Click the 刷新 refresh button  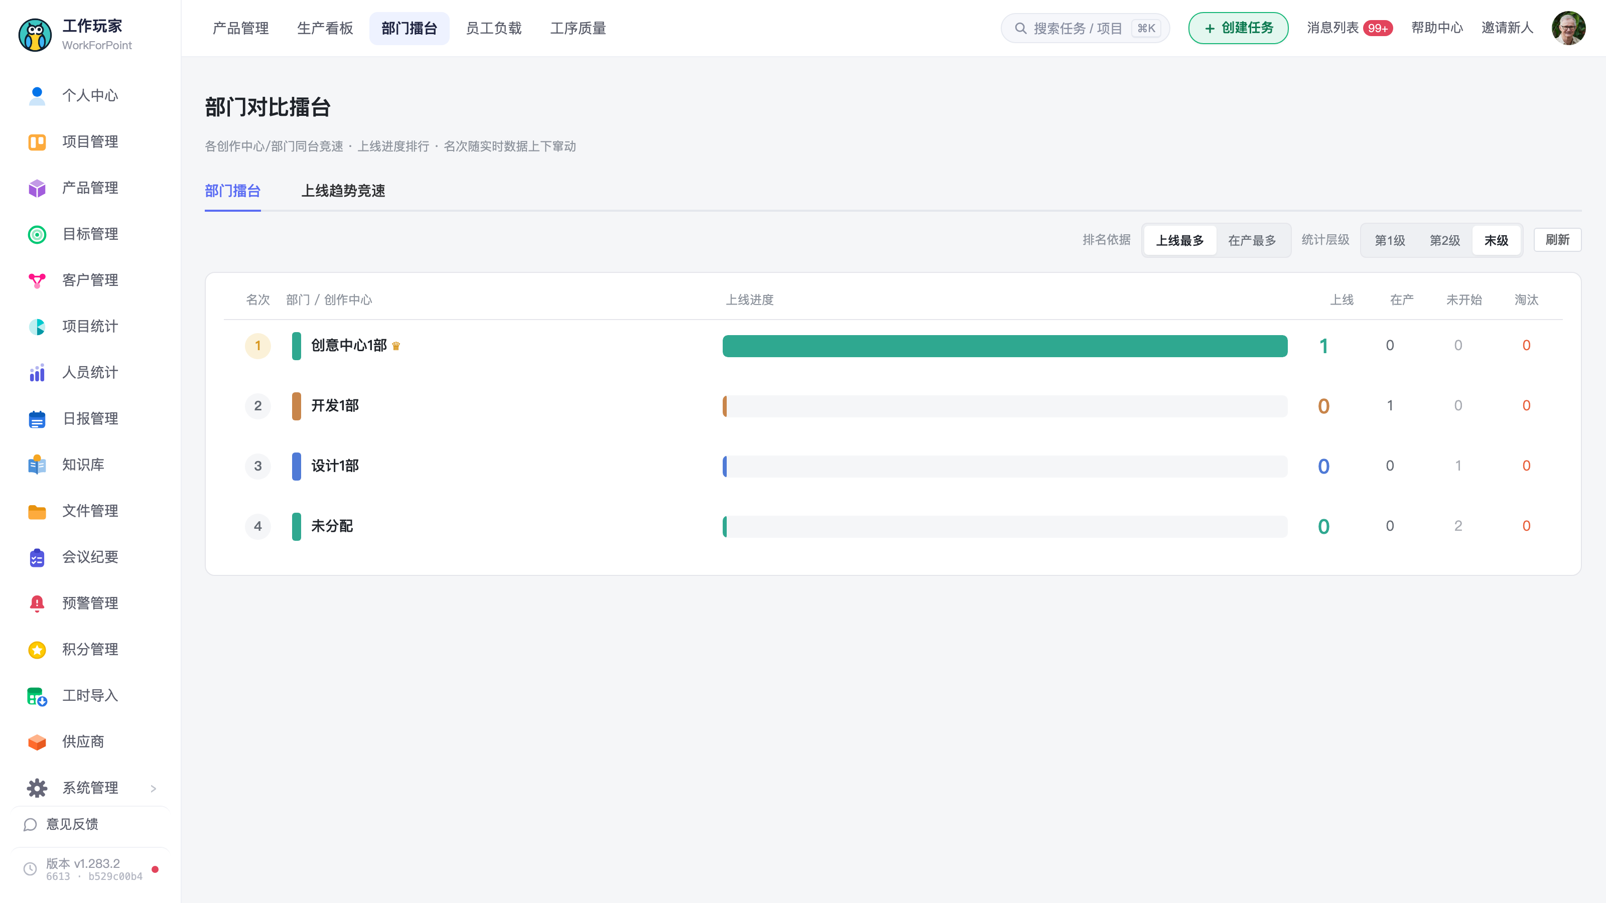pos(1557,240)
